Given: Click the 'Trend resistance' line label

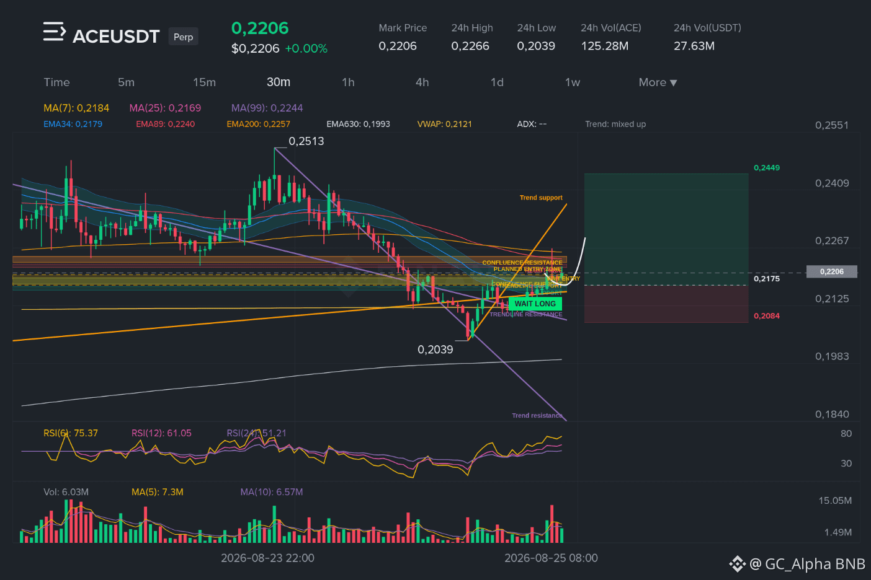Looking at the screenshot, I should [x=537, y=416].
